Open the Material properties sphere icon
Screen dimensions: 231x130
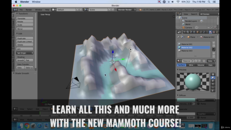pyautogui.click(x=210, y=32)
